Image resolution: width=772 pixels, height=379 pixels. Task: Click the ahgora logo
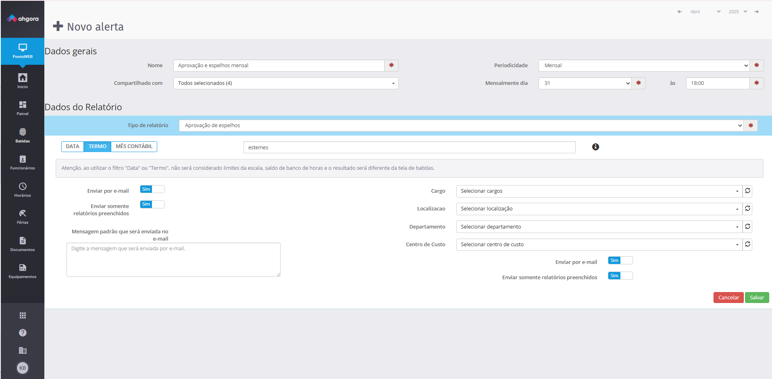point(23,19)
